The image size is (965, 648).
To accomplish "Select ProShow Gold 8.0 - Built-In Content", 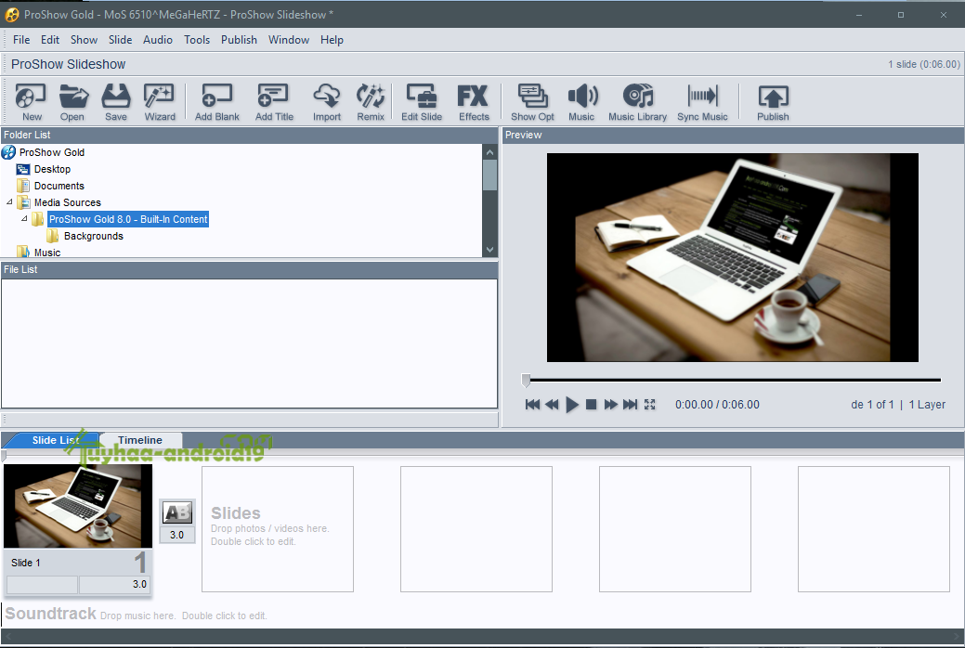I will [128, 218].
